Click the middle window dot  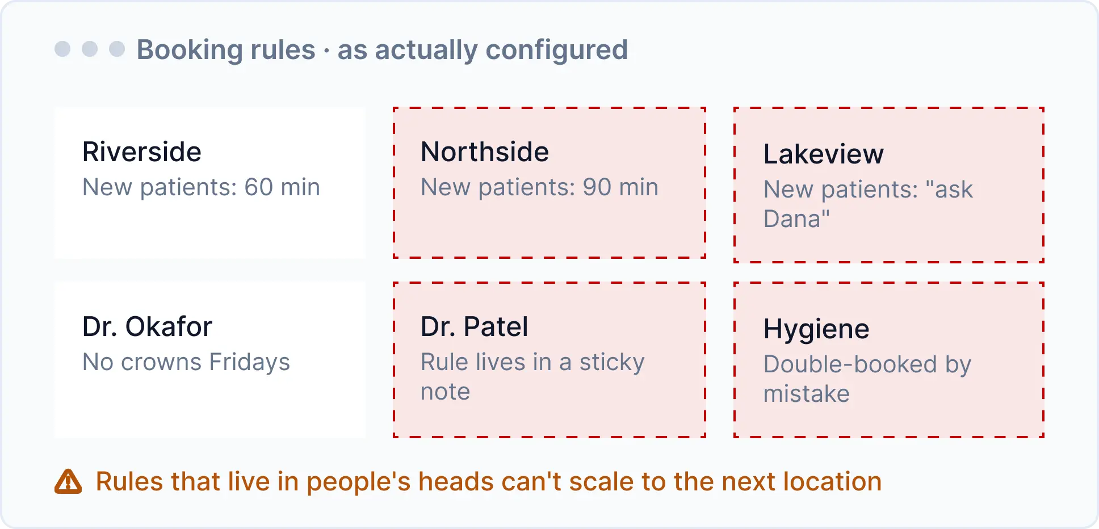click(x=90, y=49)
